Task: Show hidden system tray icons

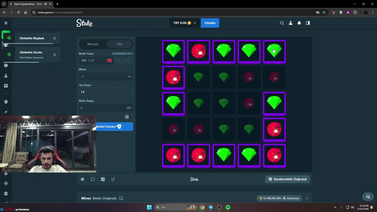Action: 335,207
